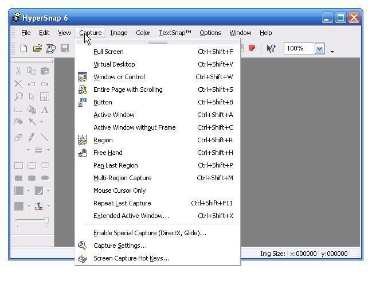Viewport: 372px width, 288px height.
Task: Open Screen Capture Hot Keys dialog
Action: (x=158, y=258)
